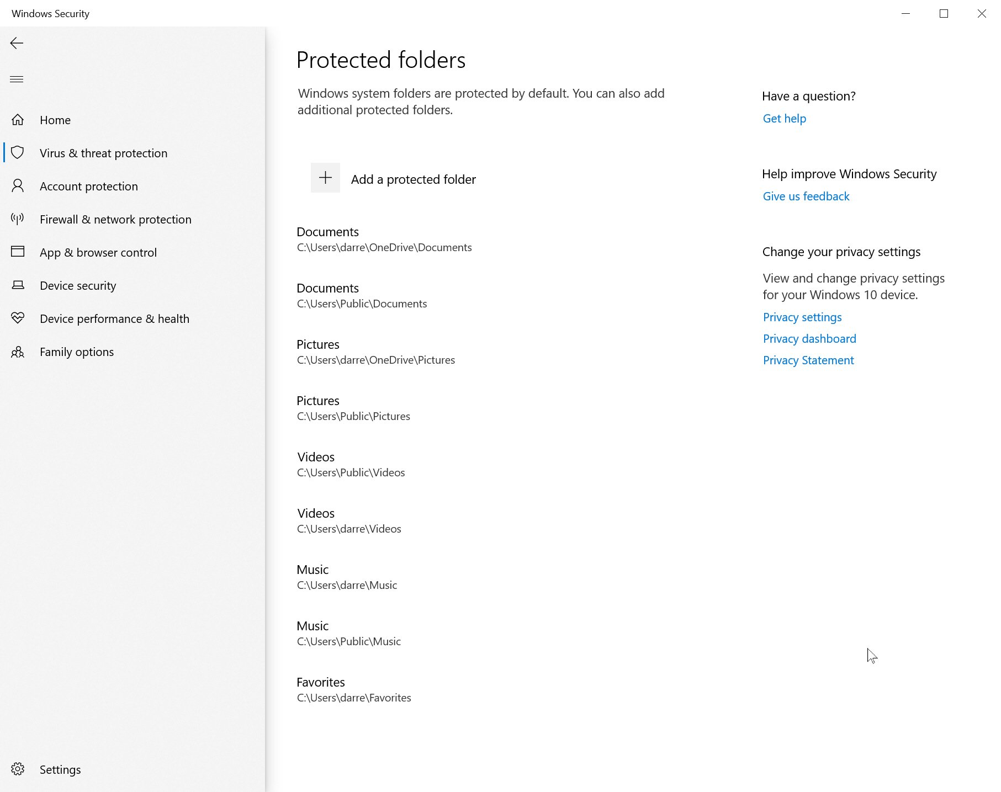
Task: Select Documents under C:\Users\Public\Documents
Action: coord(362,296)
